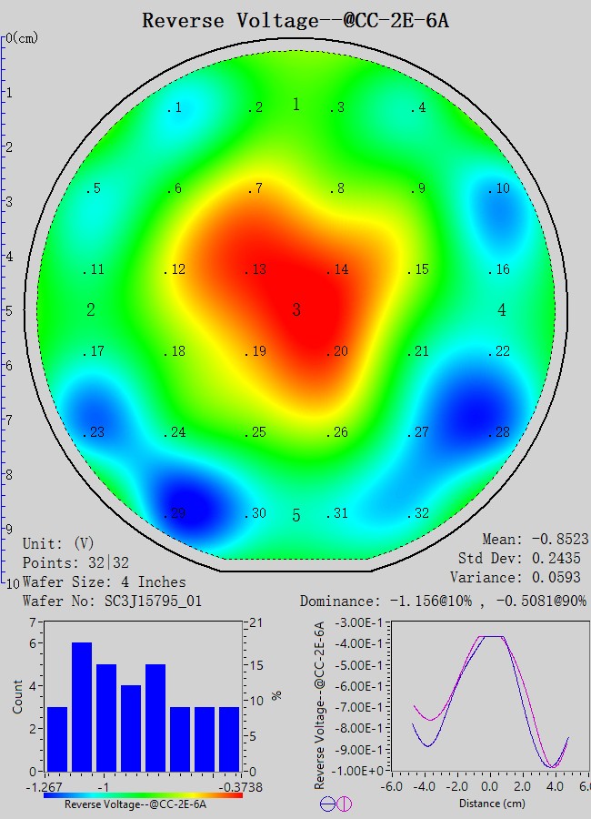Screen dimensions: 591x819
Task: Select measurement point 28 on wafer map
Action: [x=498, y=433]
